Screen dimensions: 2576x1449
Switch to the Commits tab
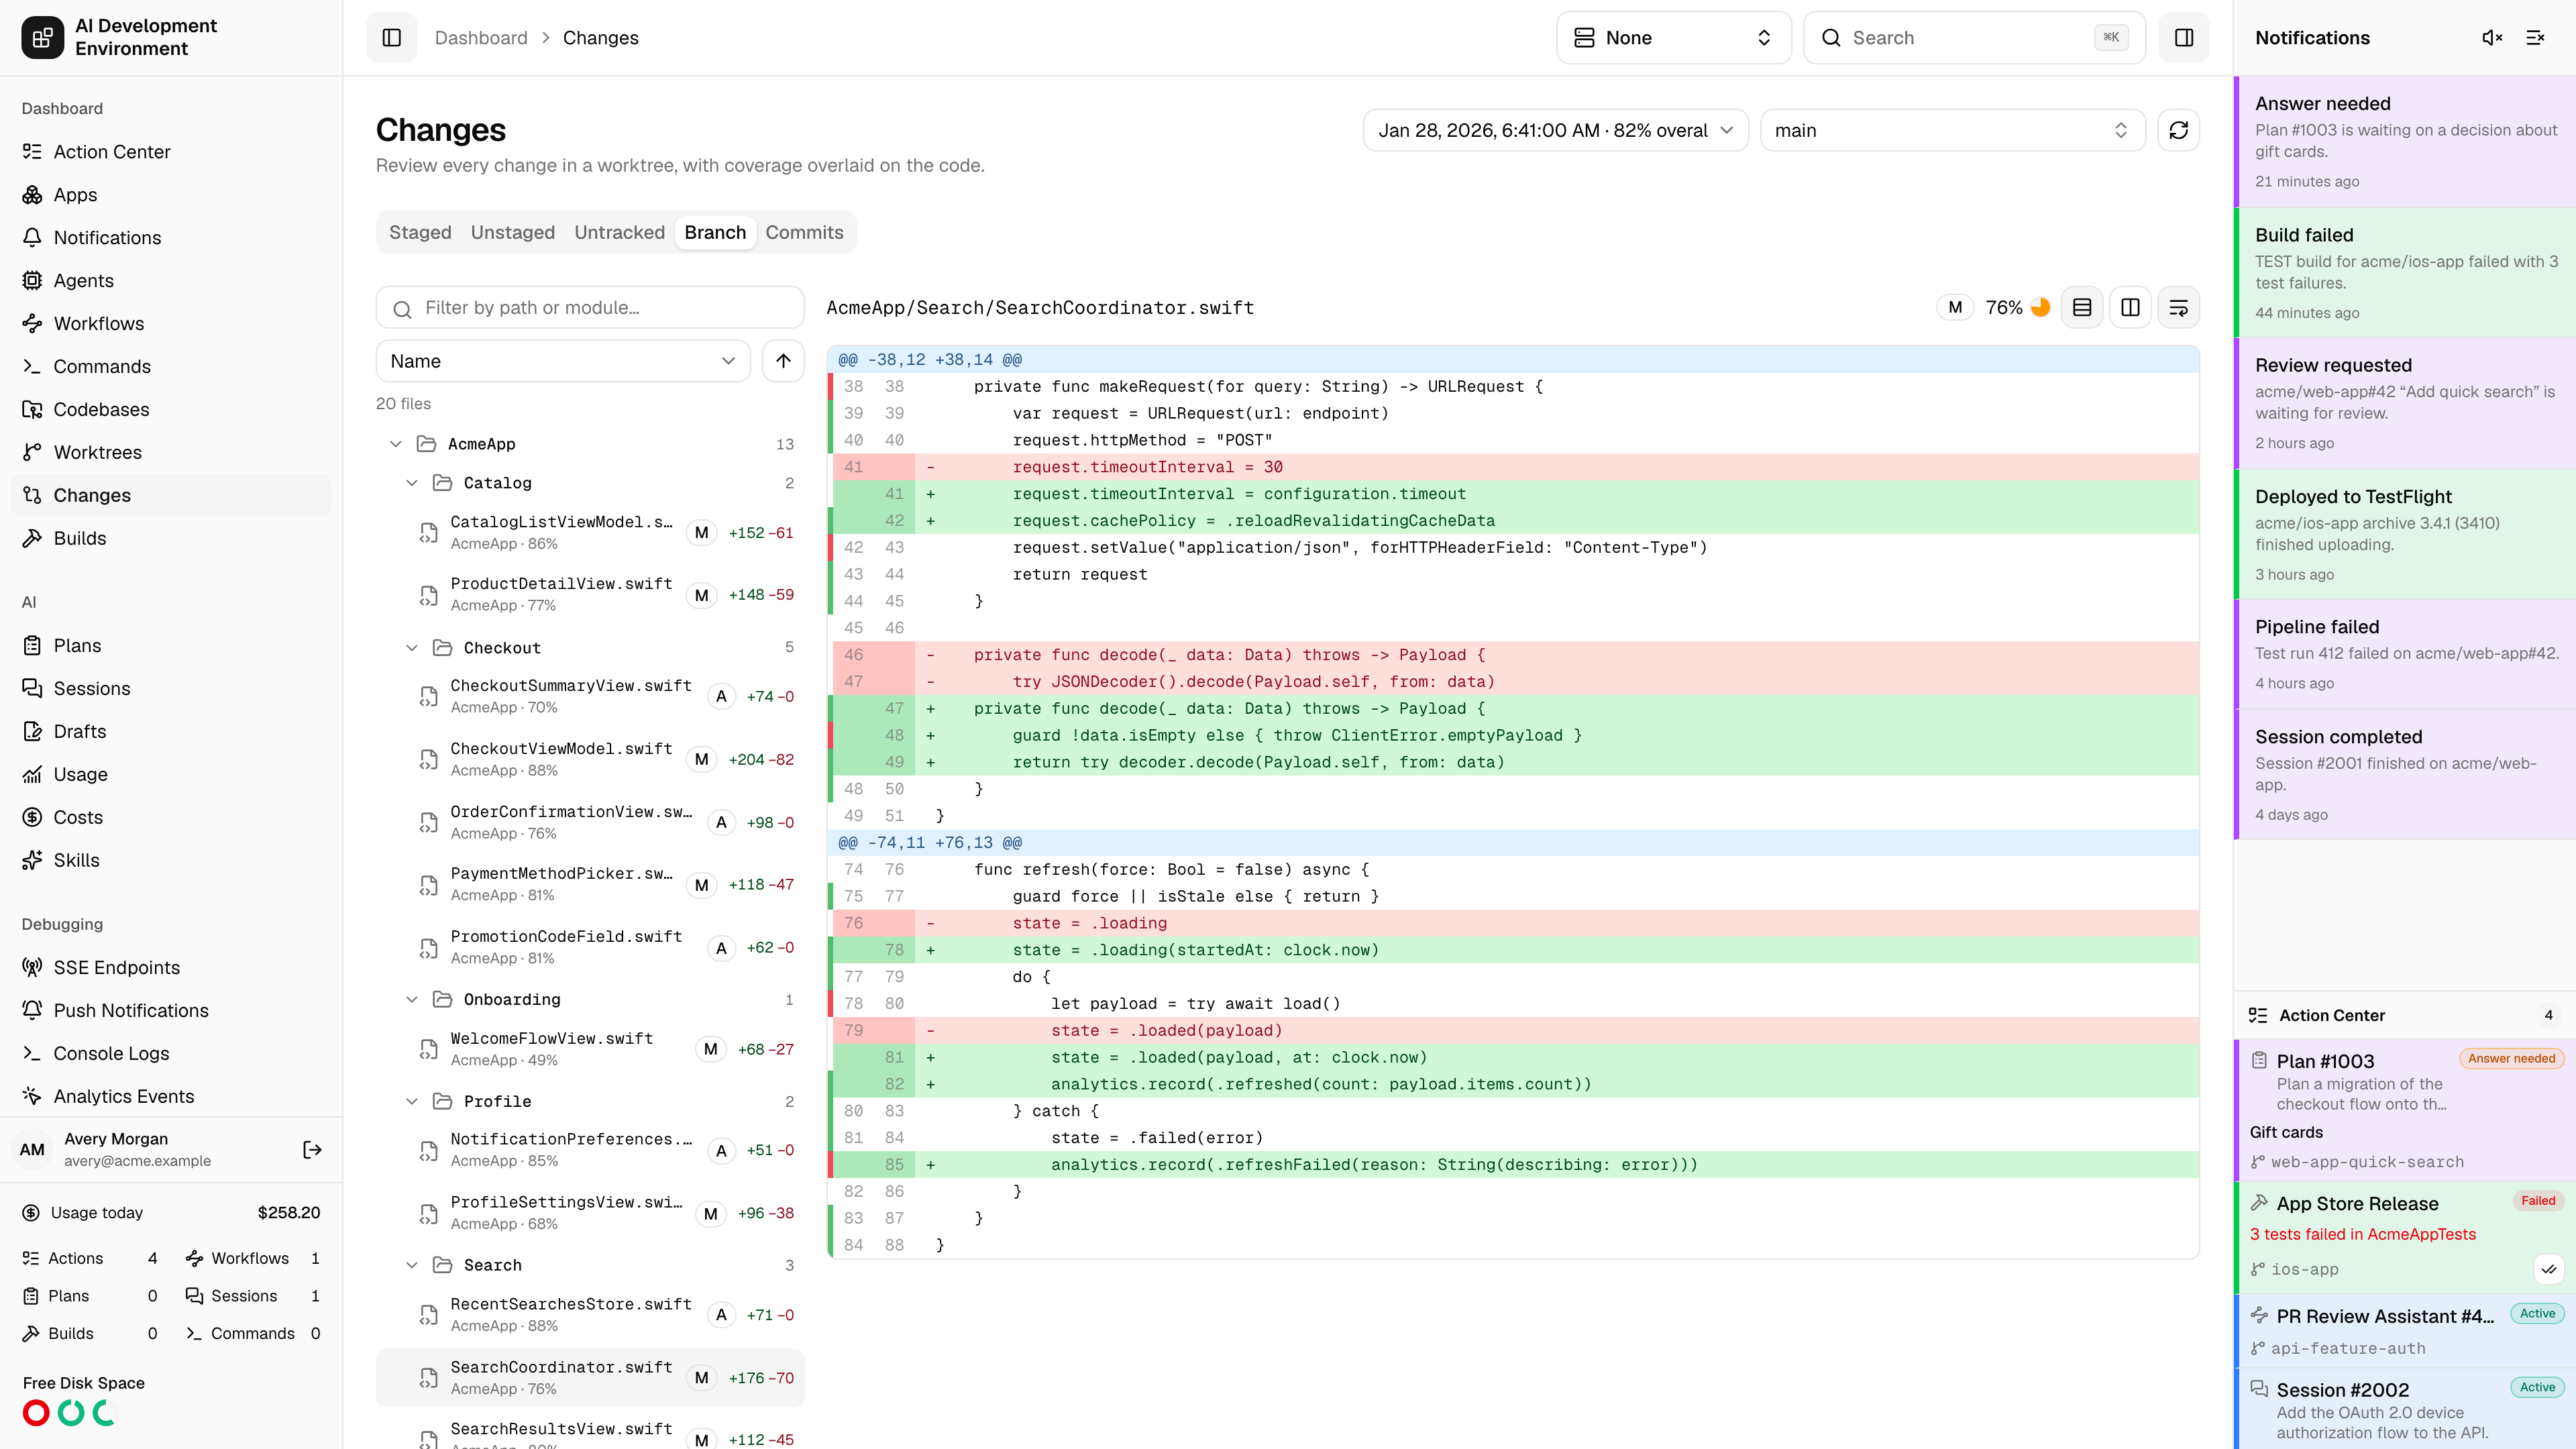(804, 232)
